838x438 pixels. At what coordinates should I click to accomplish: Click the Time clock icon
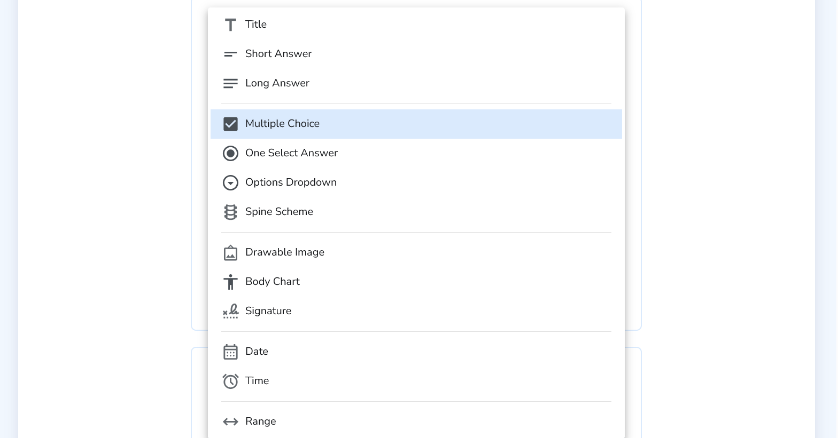(230, 381)
